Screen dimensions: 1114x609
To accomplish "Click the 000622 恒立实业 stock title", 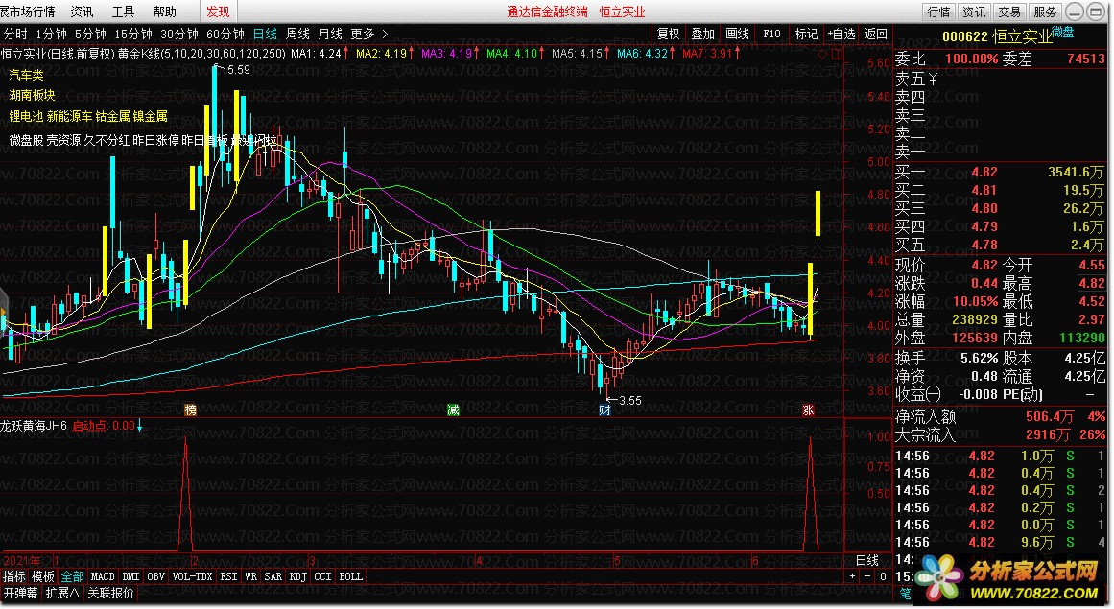I will click(997, 36).
